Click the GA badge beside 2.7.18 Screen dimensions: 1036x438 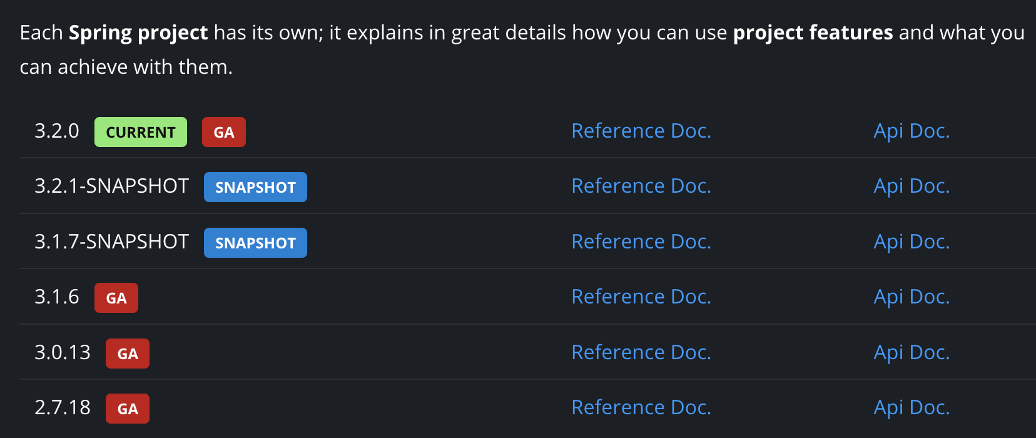[x=128, y=409]
